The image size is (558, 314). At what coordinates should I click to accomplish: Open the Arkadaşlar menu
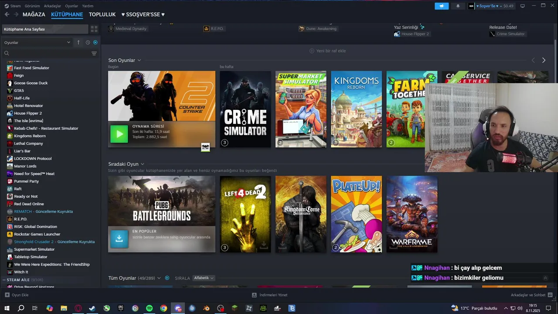point(53,6)
